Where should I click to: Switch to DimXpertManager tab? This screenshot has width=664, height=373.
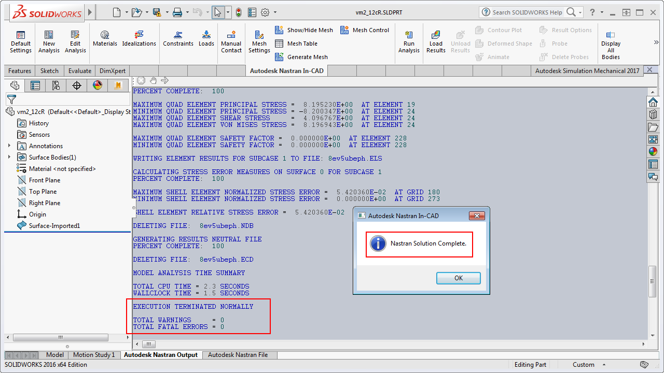tap(77, 85)
